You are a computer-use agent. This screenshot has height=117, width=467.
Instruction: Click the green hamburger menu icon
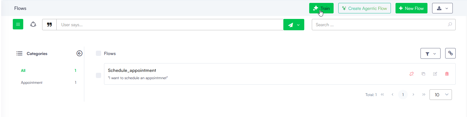(18, 24)
